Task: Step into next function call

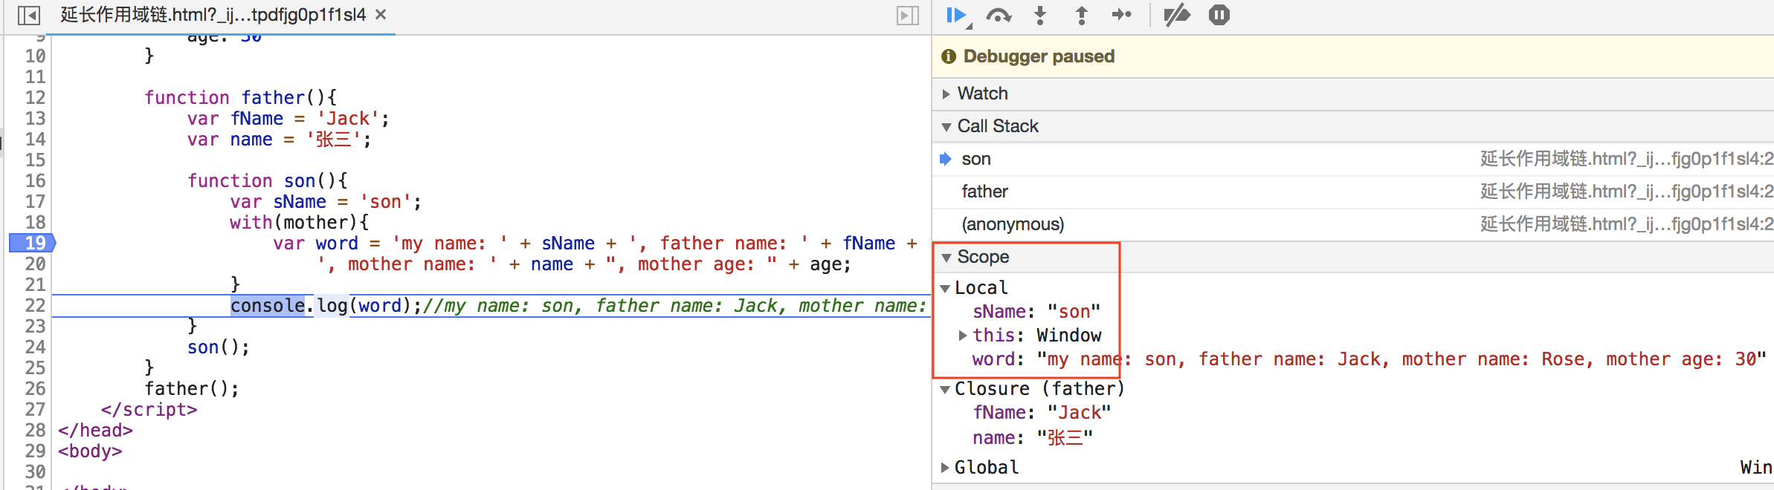Action: coord(1040,16)
